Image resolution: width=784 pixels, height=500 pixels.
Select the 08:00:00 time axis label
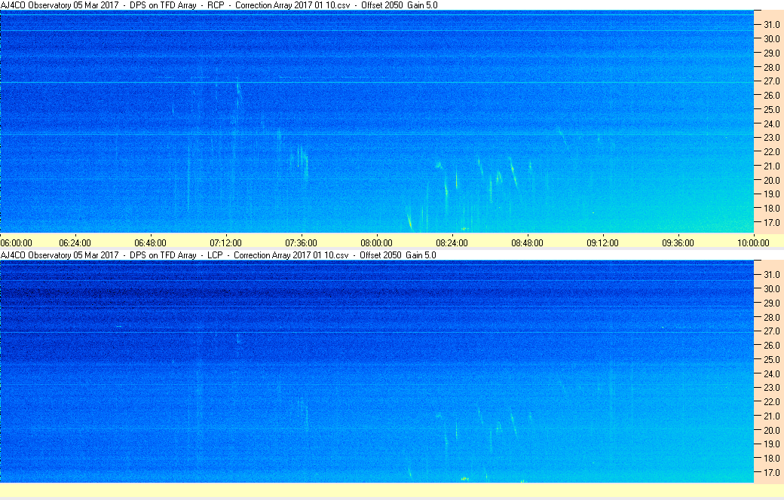(376, 242)
